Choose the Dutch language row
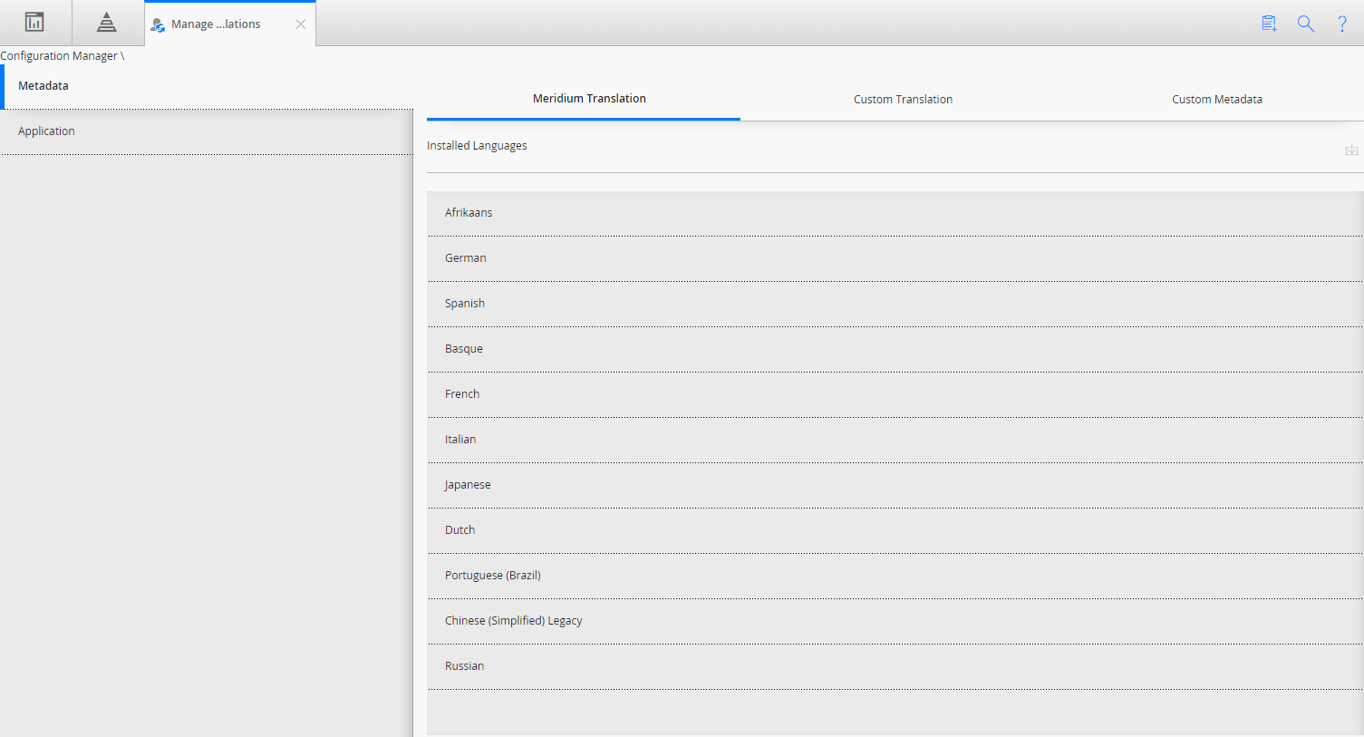1364x737 pixels. pyautogui.click(x=895, y=530)
